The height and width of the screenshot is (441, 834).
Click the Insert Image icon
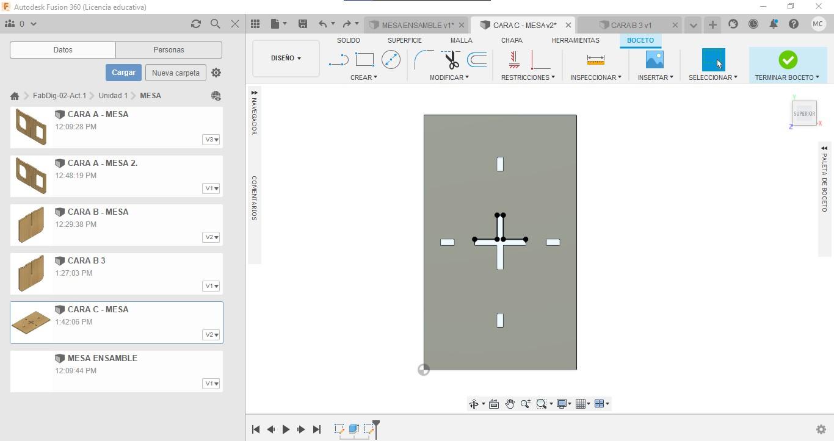(x=655, y=60)
